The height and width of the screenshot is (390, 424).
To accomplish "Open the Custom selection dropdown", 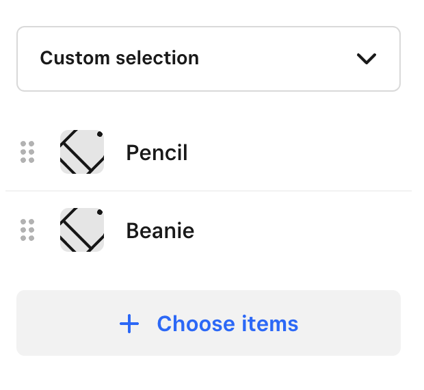I will 209,59.
